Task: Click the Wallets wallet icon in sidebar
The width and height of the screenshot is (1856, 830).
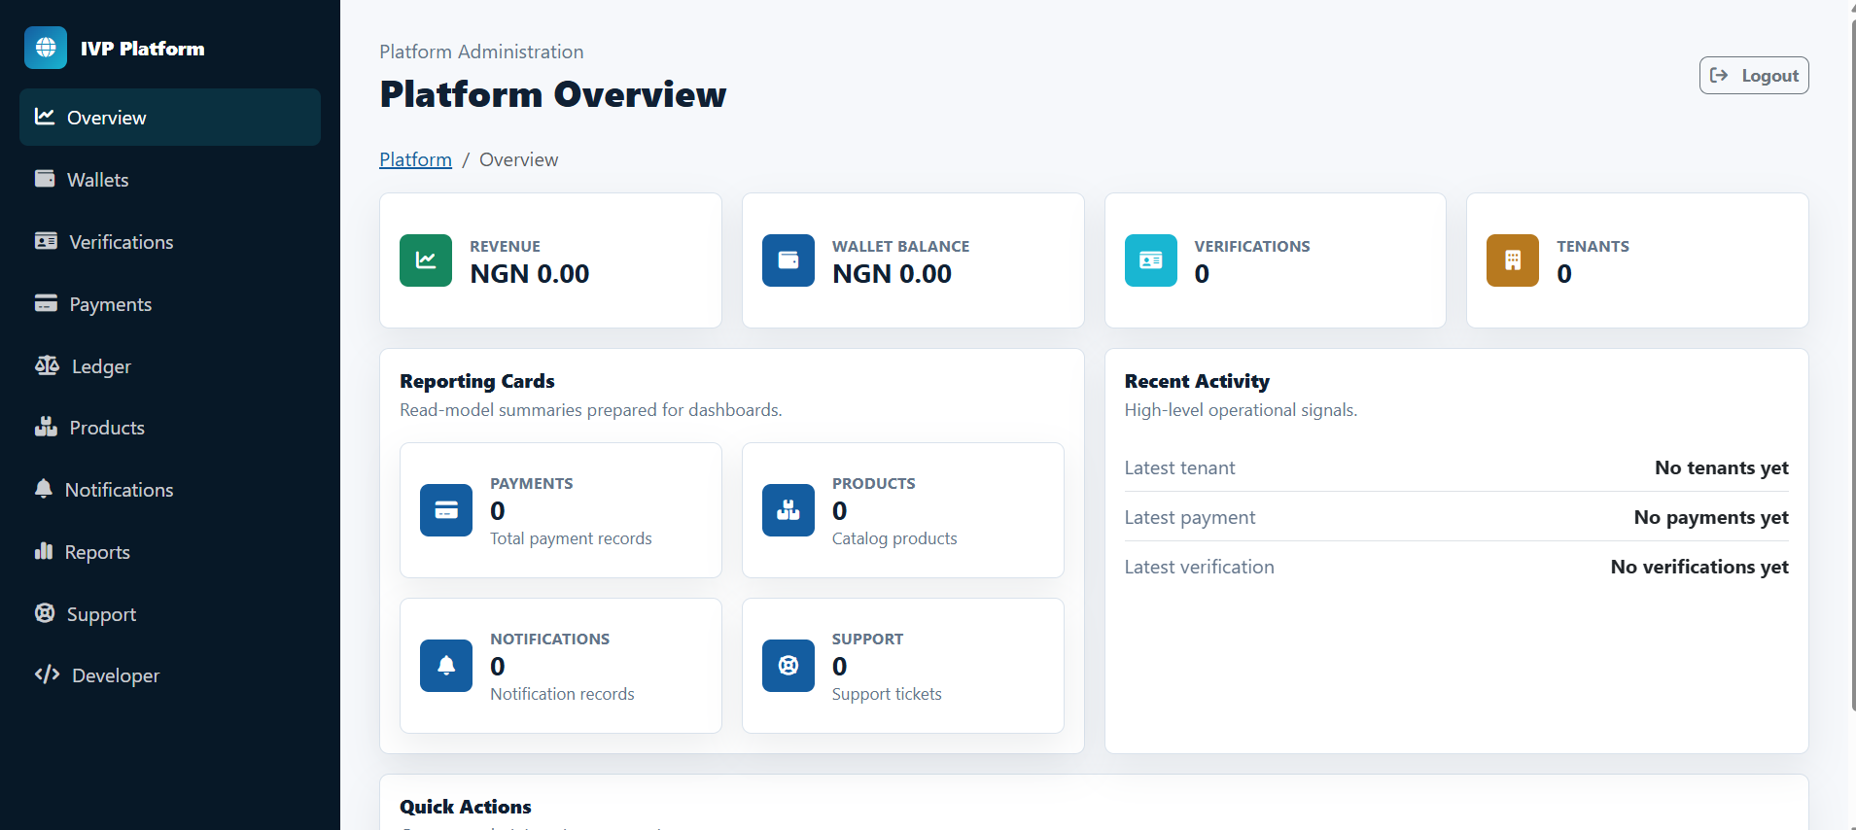Action: 45,179
